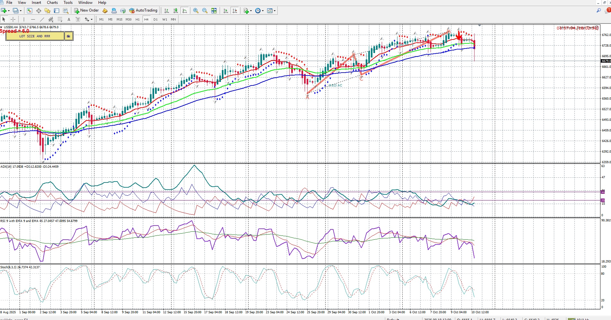
Task: Switch timeframe to D1
Action: [x=155, y=20]
